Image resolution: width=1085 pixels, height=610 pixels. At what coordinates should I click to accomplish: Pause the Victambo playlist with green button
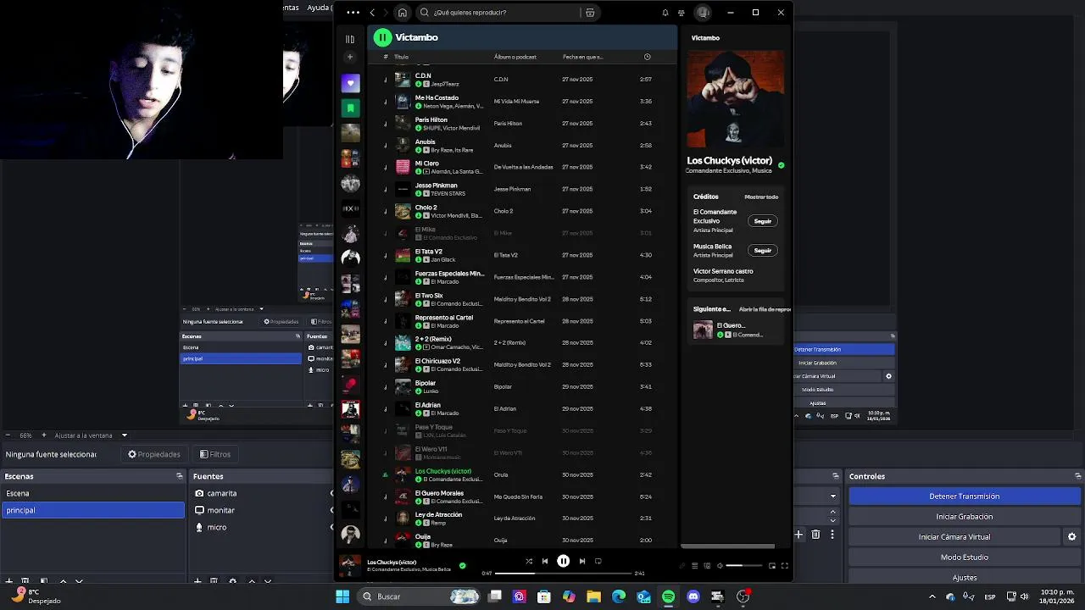382,37
